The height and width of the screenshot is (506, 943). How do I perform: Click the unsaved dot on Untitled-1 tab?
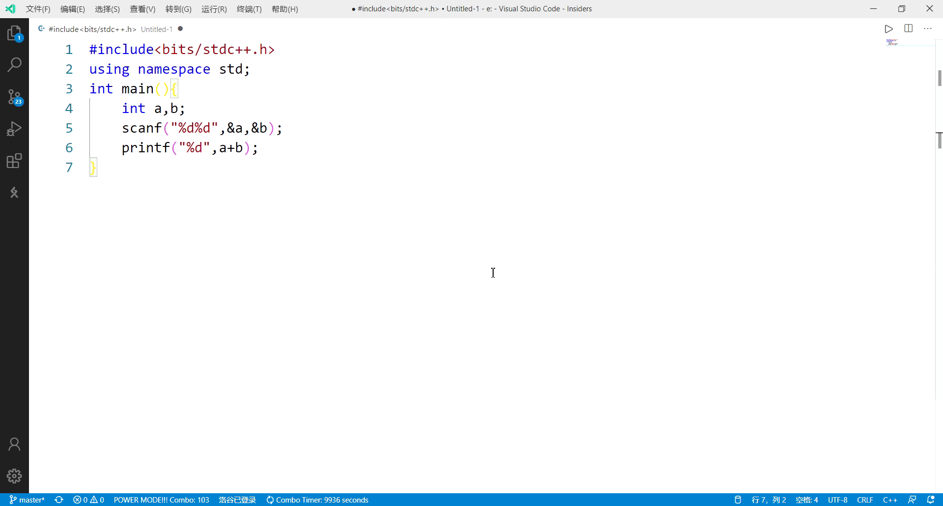coord(180,29)
